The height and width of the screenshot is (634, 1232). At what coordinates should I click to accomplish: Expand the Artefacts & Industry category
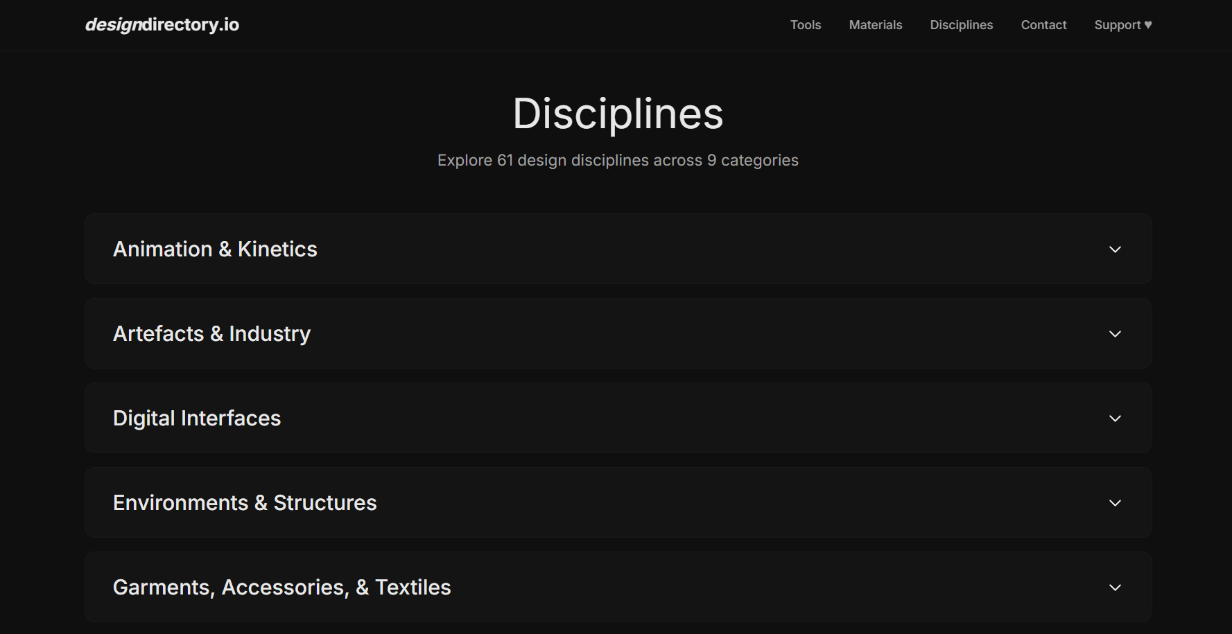pyautogui.click(x=617, y=333)
